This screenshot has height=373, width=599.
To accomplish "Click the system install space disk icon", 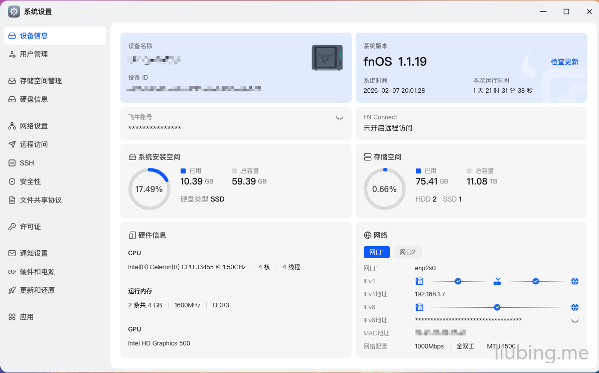I will pyautogui.click(x=132, y=157).
